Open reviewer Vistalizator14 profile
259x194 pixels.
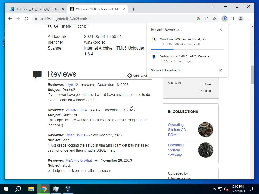(76, 110)
